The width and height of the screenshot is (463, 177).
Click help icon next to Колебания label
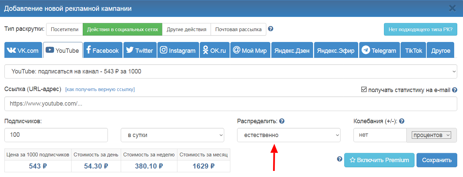(402, 121)
